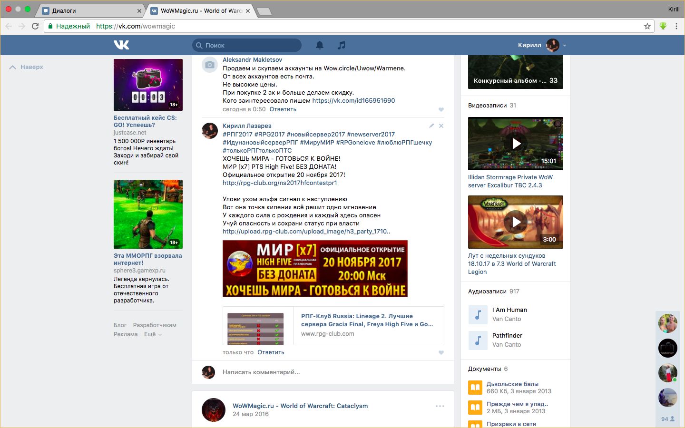Click the green download extension icon
The image size is (685, 428).
[663, 26]
